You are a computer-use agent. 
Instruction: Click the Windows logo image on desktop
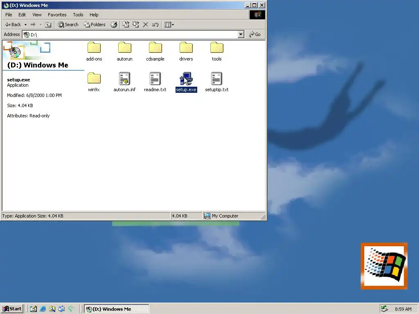pos(384,266)
